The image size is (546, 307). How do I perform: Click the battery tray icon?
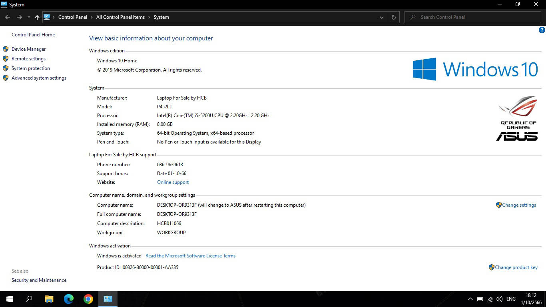pos(480,299)
